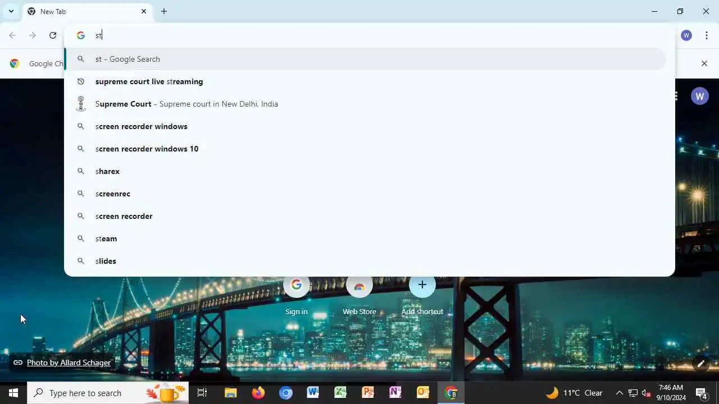Viewport: 719px width, 404px height.
Task: Open Google account avatar on page
Action: click(x=700, y=97)
